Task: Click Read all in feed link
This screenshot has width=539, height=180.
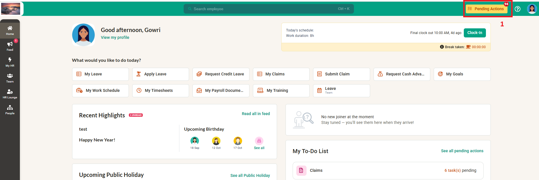Action: [x=256, y=114]
